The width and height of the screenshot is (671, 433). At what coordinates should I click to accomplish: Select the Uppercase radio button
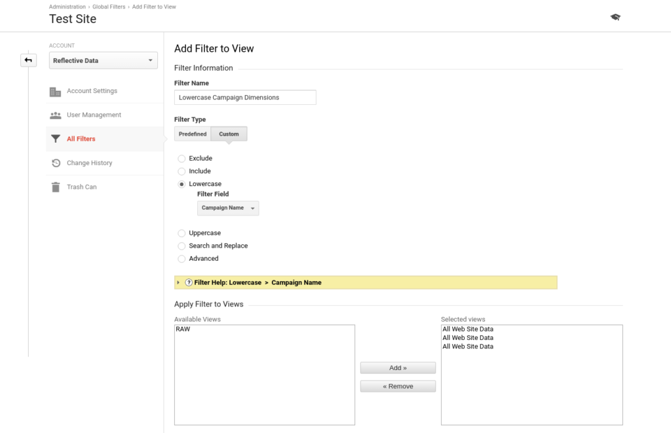(x=182, y=233)
